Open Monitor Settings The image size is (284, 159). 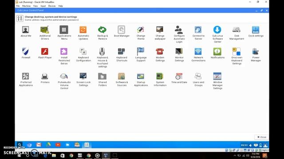(179, 55)
